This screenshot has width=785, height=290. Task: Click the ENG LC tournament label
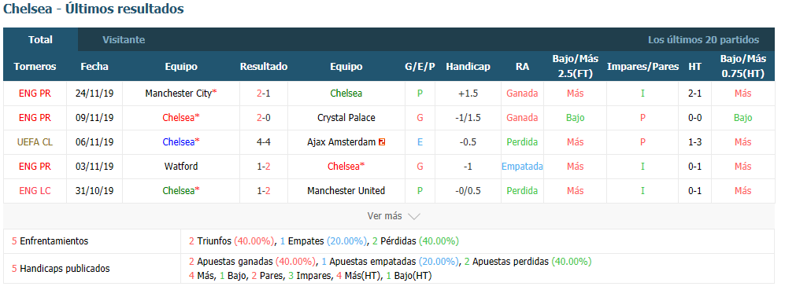35,191
